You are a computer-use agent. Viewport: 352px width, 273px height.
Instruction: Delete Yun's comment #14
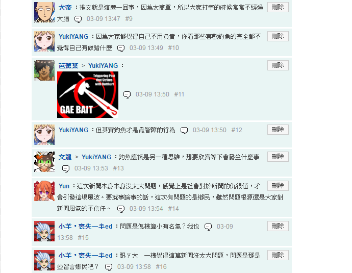click(x=278, y=186)
